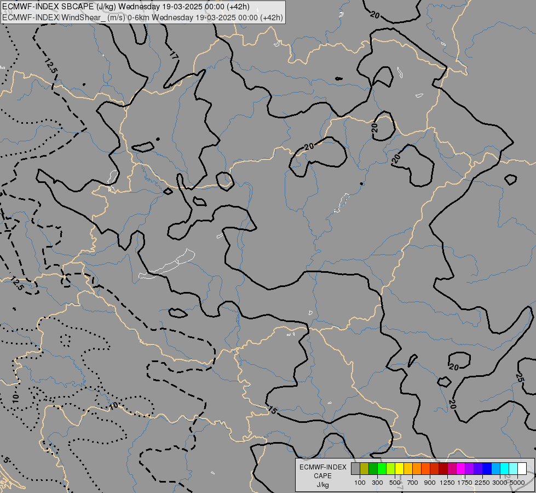This screenshot has height=493, width=536.
Task: Select the pure blue legend swatch
Action: pyautogui.click(x=487, y=468)
